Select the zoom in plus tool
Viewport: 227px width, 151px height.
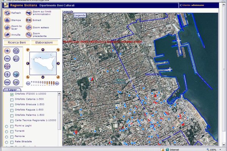(7, 51)
